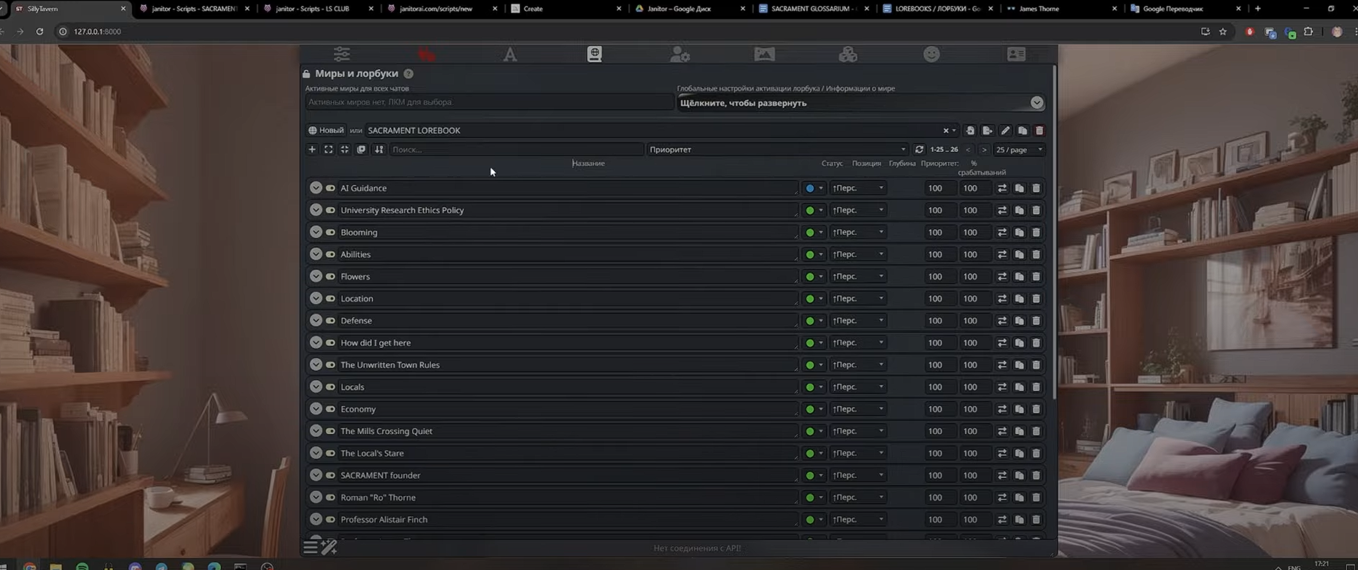The image size is (1358, 570).
Task: Delete the Economy entry via its trash icon
Action: tap(1036, 409)
